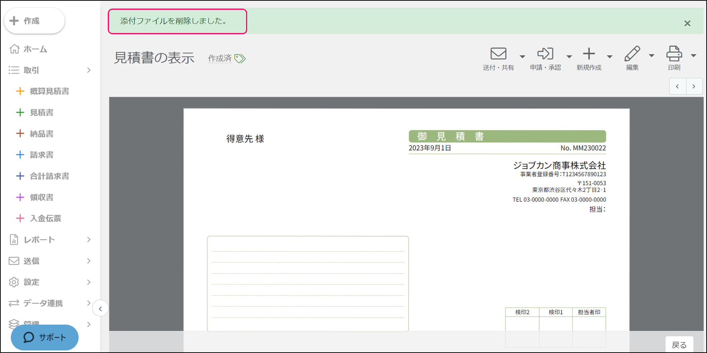Click the 新規作成 plus icon

(589, 54)
